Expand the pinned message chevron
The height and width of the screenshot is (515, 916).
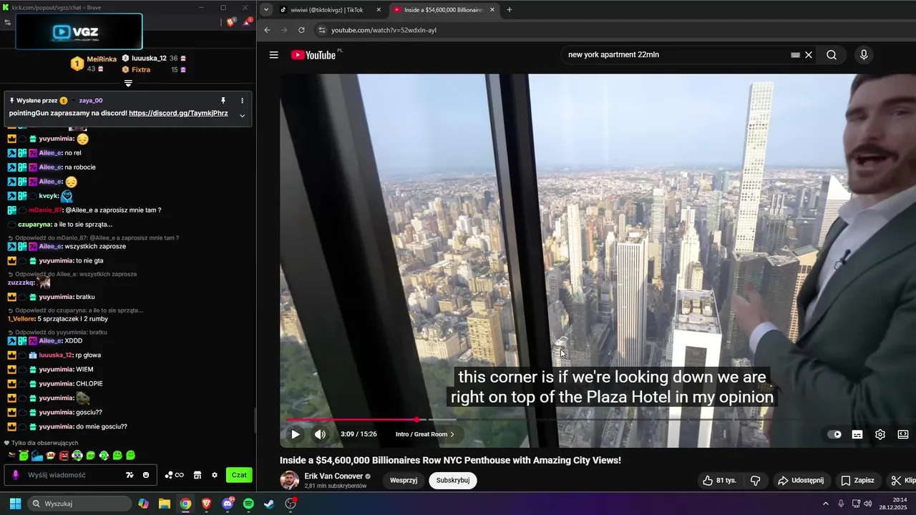coord(242,115)
